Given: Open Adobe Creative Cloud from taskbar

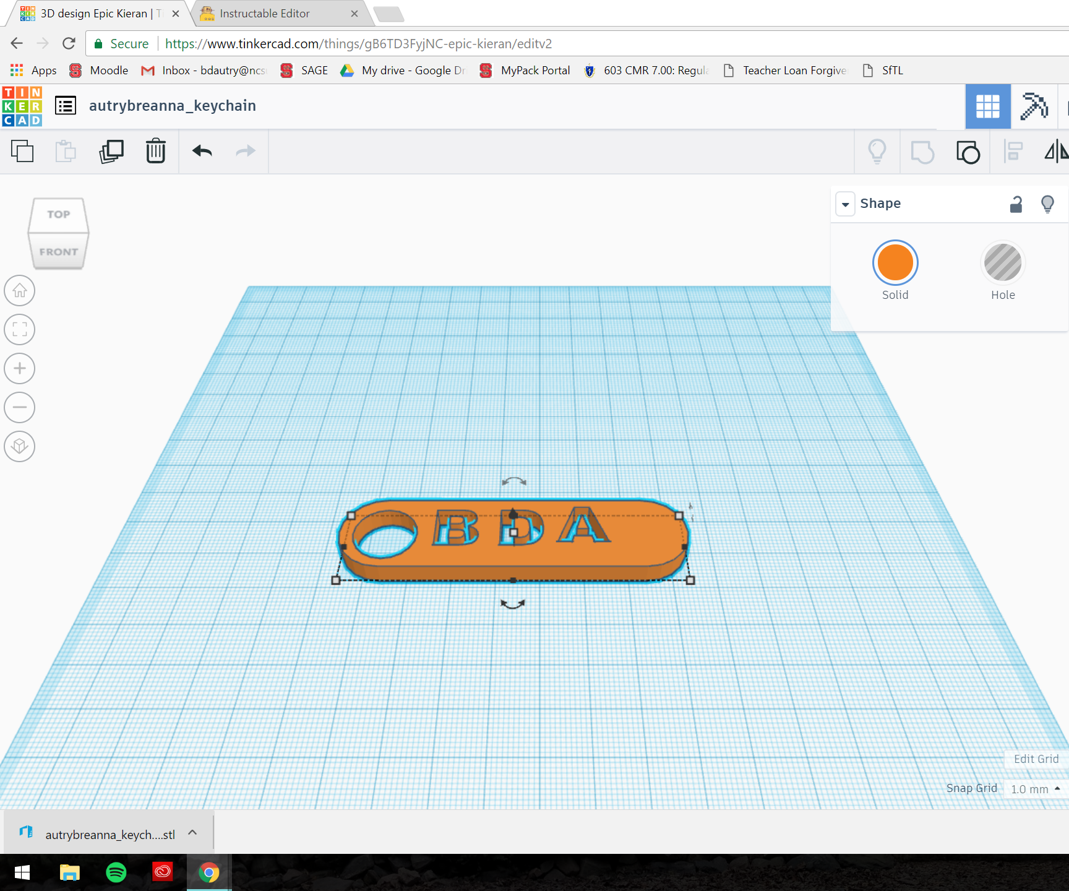Looking at the screenshot, I should [163, 872].
